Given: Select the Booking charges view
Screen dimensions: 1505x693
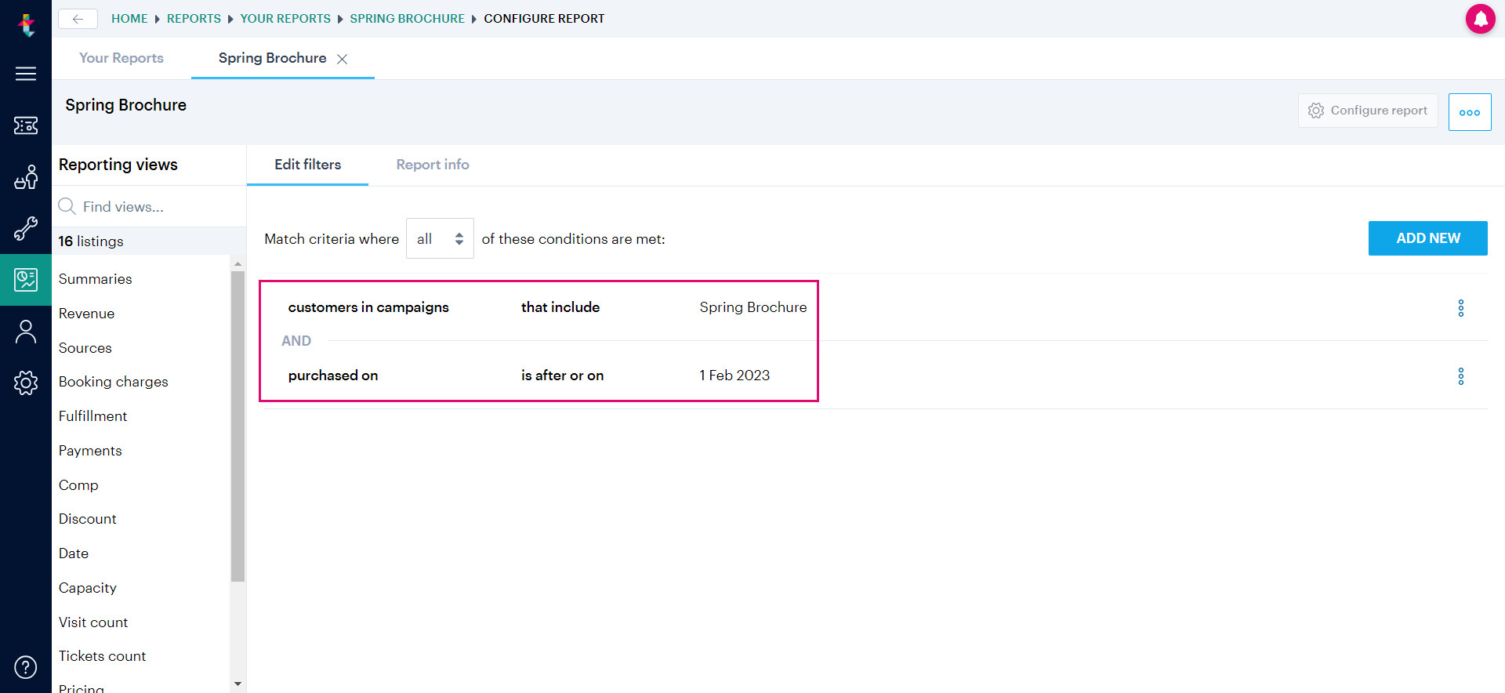Looking at the screenshot, I should point(114,382).
